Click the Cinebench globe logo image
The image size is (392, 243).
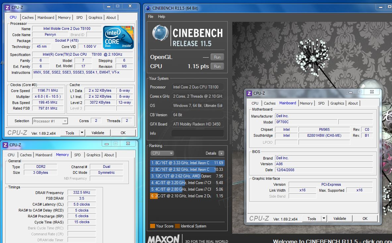click(x=160, y=33)
